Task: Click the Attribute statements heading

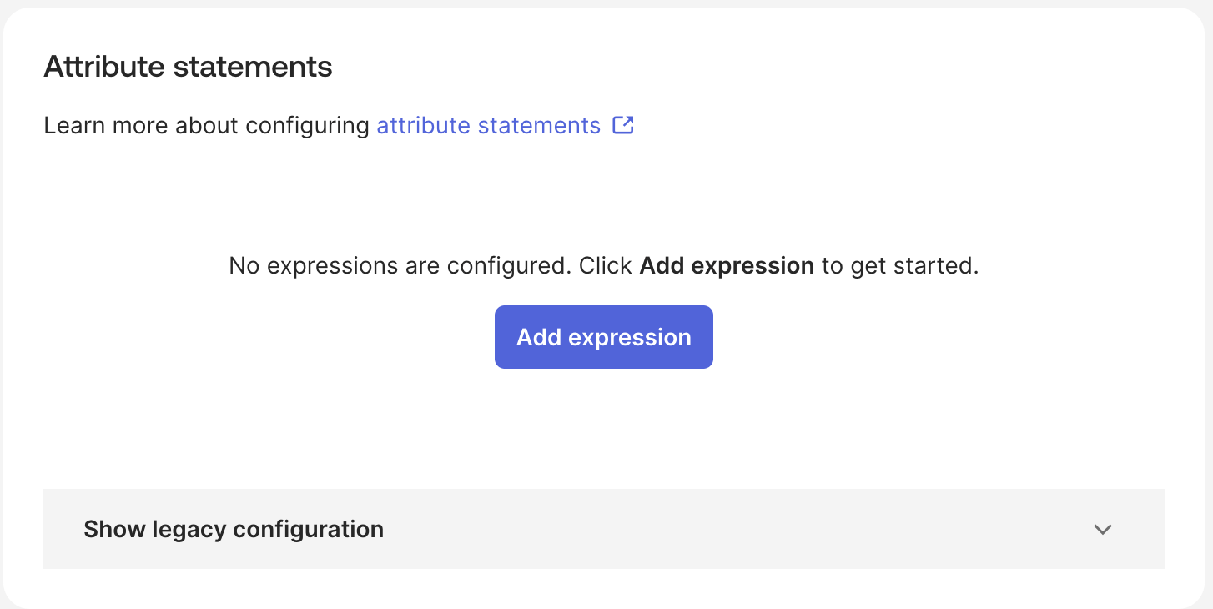Action: [x=188, y=67]
